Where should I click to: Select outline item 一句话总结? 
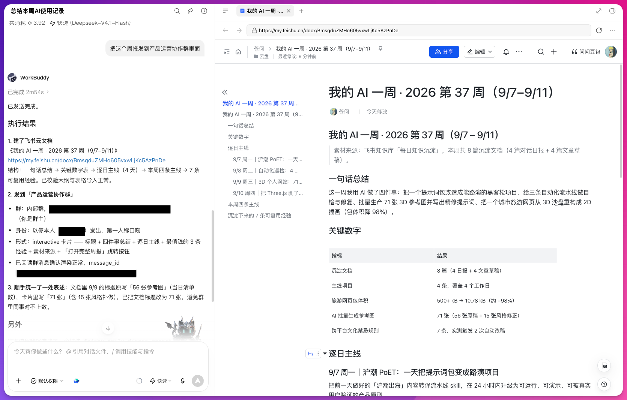tap(241, 126)
